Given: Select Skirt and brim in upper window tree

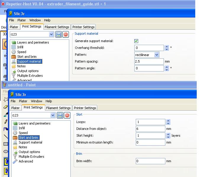Looking at the screenshot, I should [x=27, y=57].
